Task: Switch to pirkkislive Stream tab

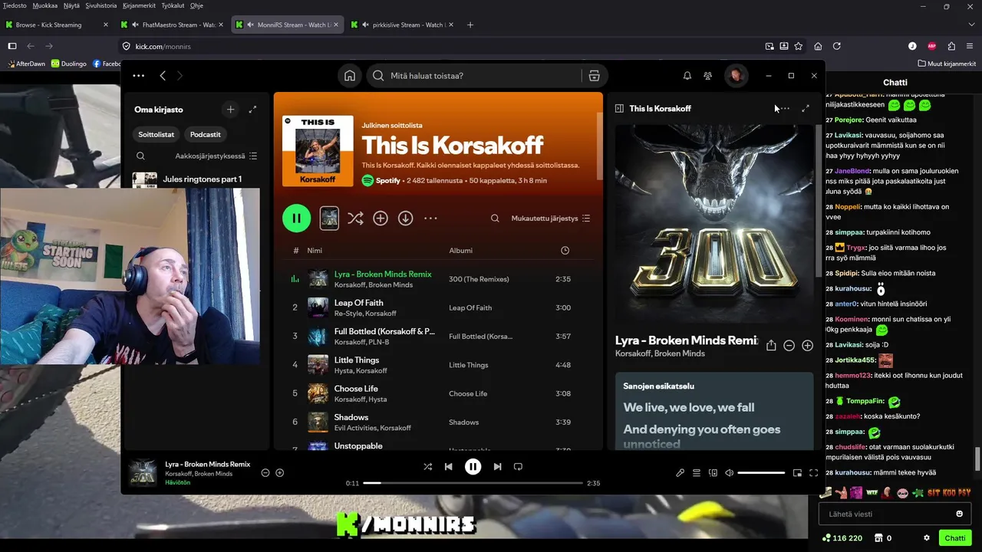Action: (403, 25)
